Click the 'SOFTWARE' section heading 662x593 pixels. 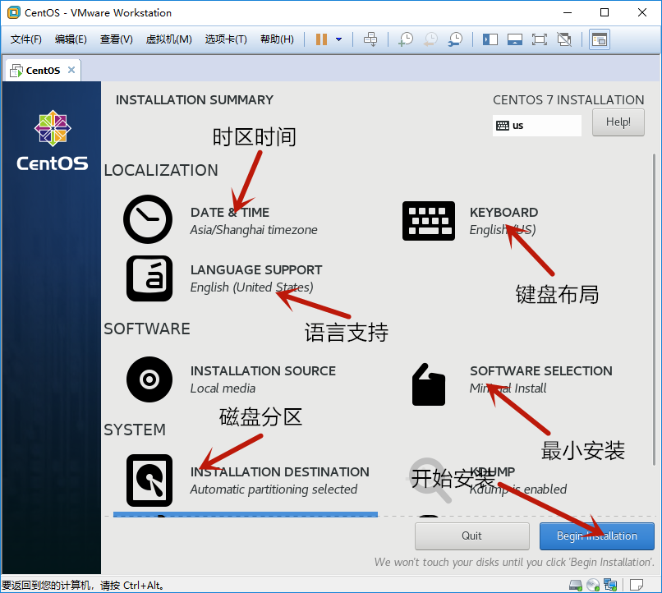point(147,329)
